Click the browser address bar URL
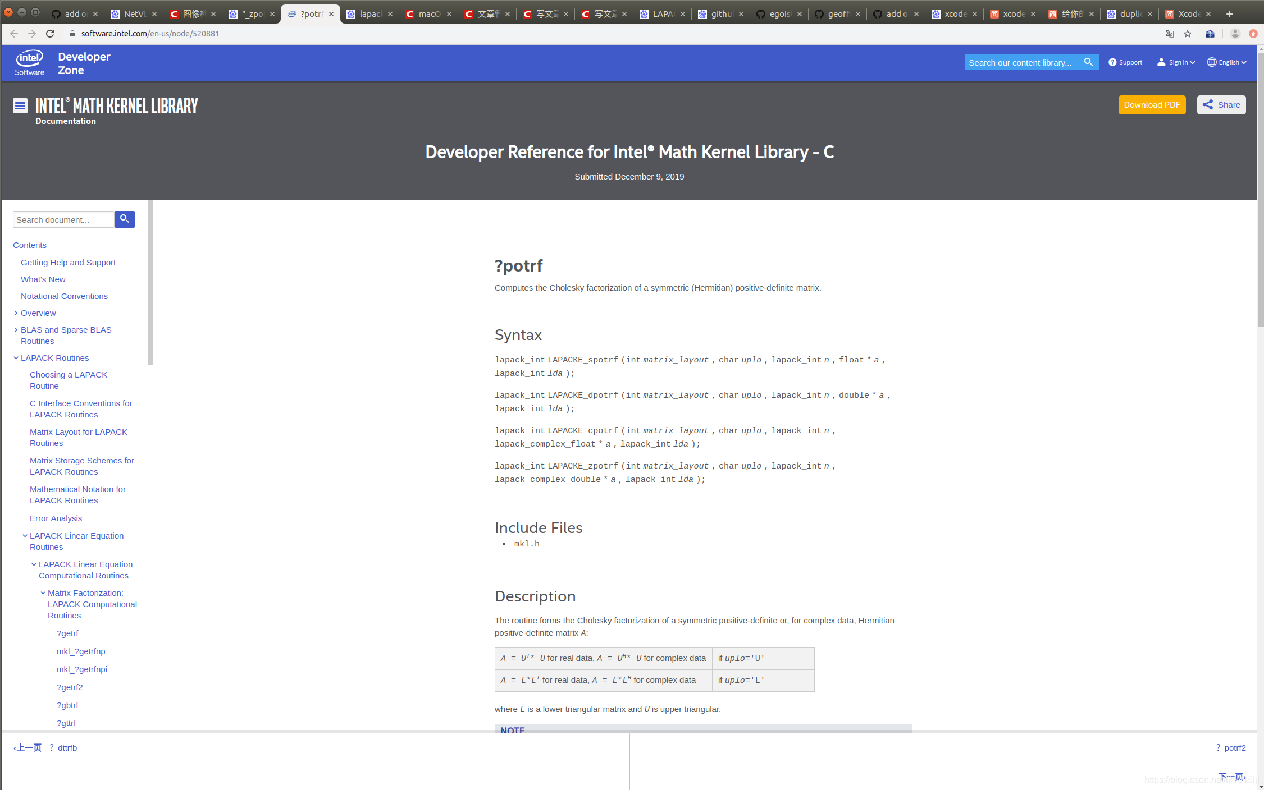Screen dimensions: 1264x790 [x=150, y=34]
